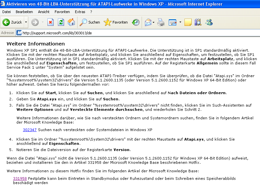Click bold text Versteckte Elemente durchsuchen
The image size is (260, 187).
point(106,110)
